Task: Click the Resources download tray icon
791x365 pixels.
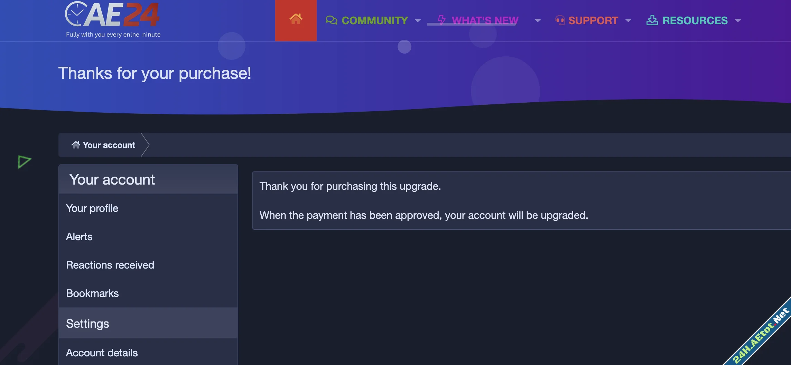Action: (652, 20)
